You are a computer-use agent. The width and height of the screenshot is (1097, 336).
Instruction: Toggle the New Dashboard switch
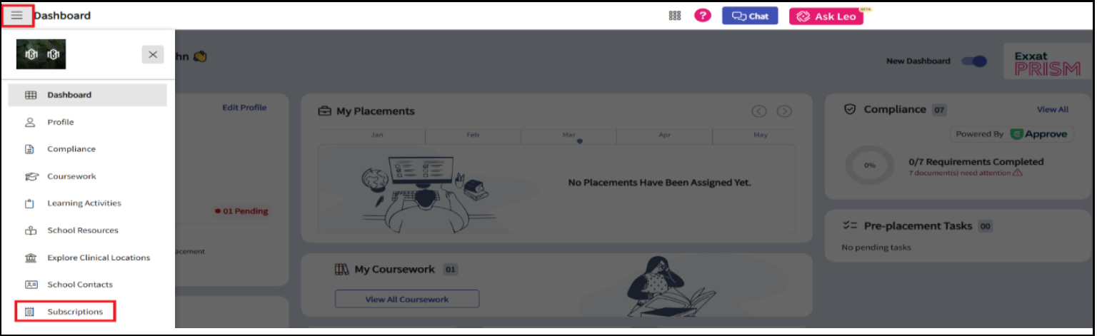[x=974, y=61]
